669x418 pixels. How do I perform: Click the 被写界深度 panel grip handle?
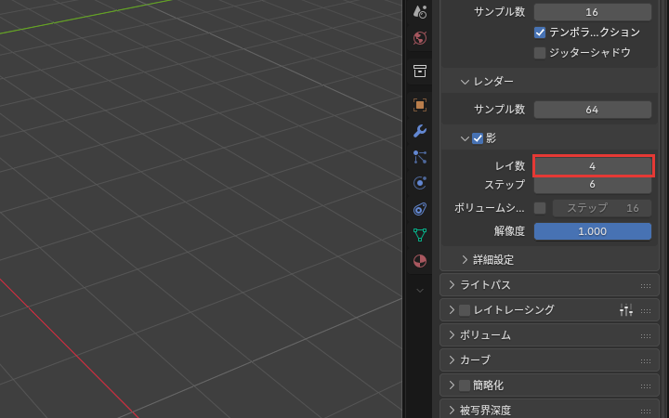(646, 411)
